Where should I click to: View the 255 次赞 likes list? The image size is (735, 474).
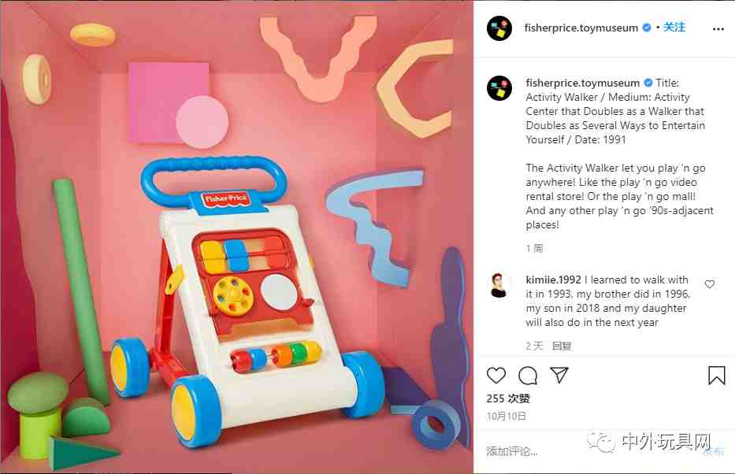click(508, 398)
